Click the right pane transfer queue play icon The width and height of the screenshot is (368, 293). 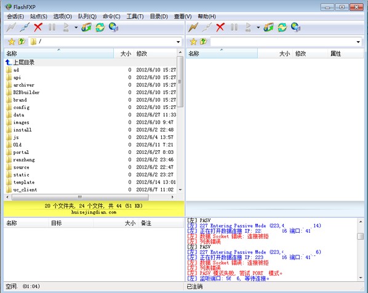tap(248, 28)
